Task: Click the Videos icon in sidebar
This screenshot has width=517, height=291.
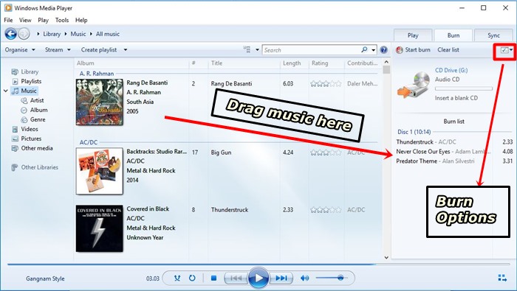Action: pyautogui.click(x=15, y=129)
